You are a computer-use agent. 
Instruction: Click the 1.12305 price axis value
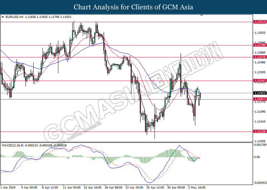coord(260,72)
